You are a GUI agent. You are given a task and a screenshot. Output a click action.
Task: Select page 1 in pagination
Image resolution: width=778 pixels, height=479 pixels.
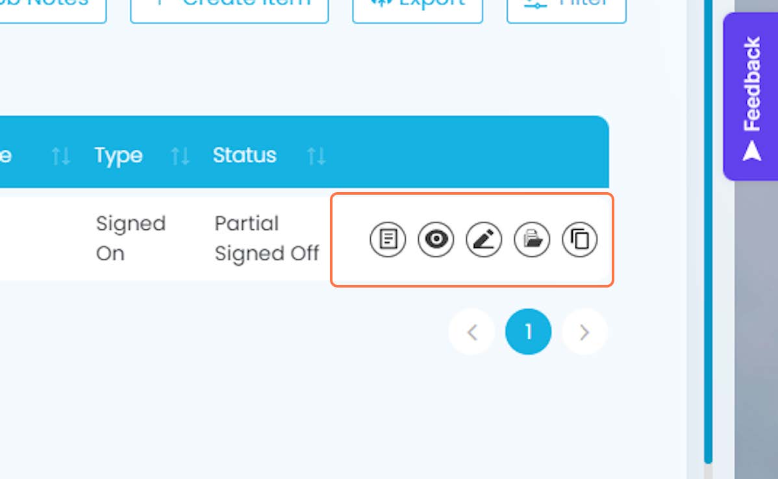[529, 332]
